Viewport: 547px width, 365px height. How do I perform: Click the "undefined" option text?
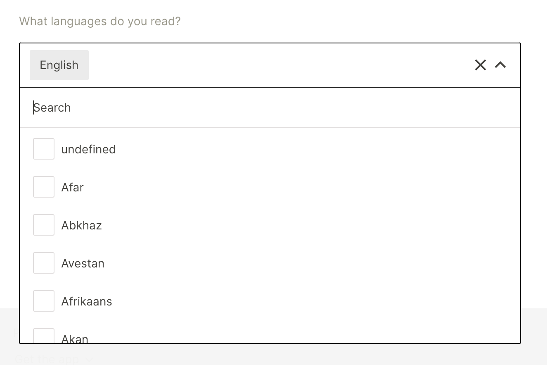click(x=88, y=149)
